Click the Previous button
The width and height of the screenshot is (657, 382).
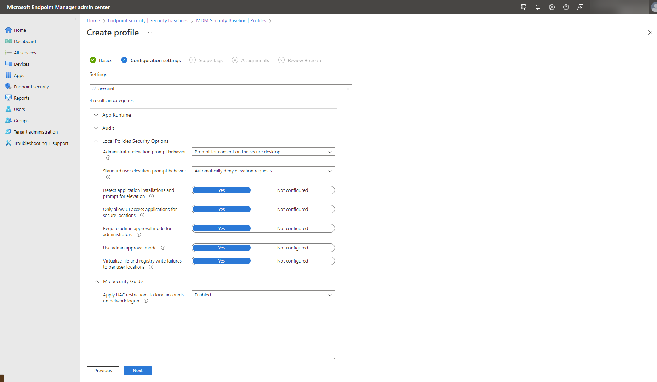tap(103, 370)
